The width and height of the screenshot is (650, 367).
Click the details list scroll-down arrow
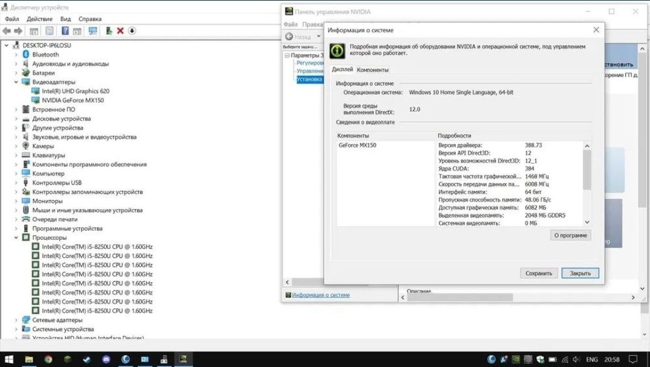click(587, 222)
